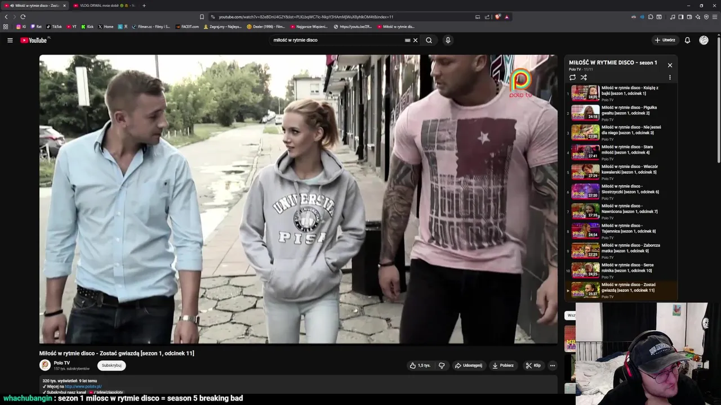The width and height of the screenshot is (721, 405).
Task: Open the notifications bell
Action: click(687, 40)
